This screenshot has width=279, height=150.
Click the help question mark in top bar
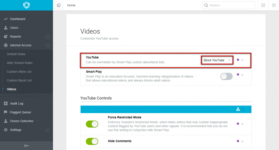[274, 5]
